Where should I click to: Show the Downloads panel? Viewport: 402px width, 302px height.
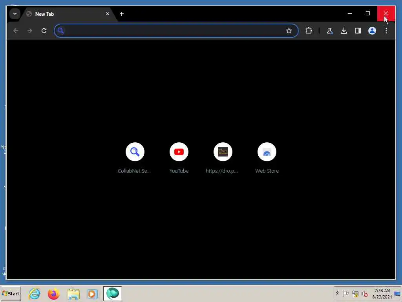tap(344, 31)
